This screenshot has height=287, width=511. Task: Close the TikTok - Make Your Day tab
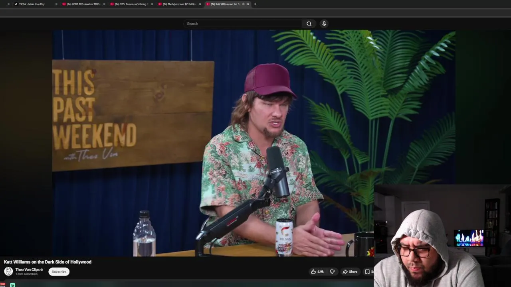tap(56, 4)
